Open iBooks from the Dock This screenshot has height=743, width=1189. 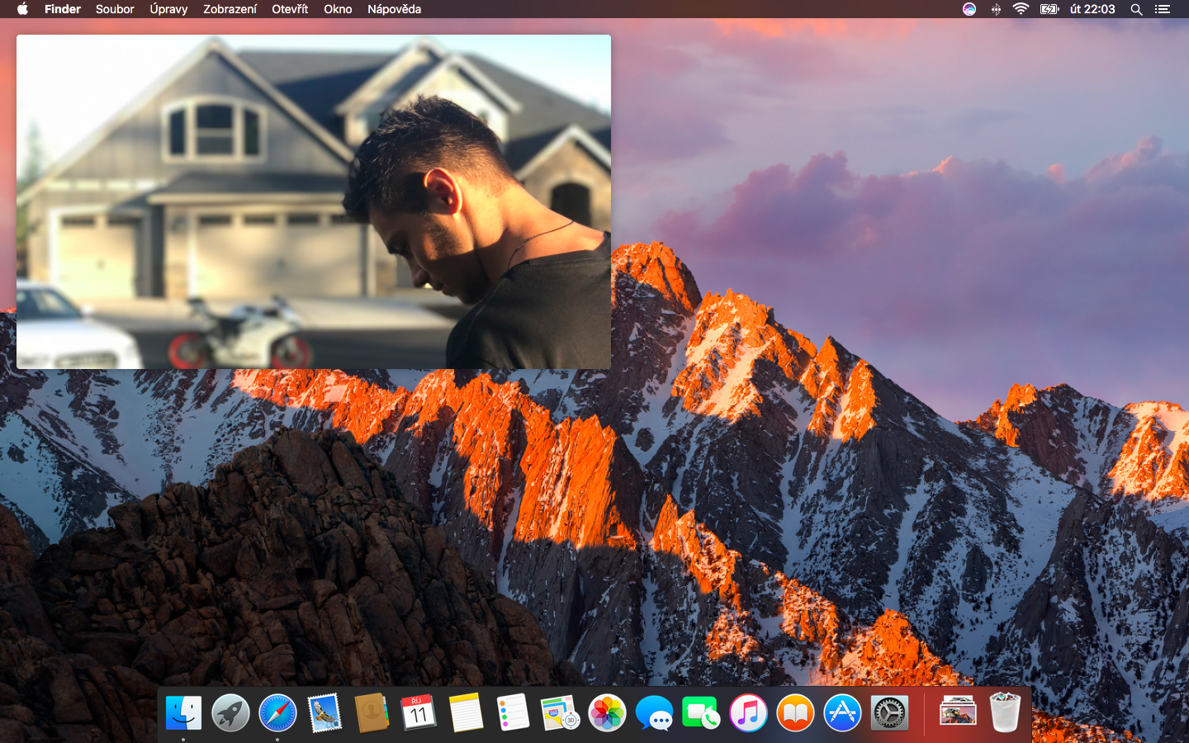click(x=795, y=712)
